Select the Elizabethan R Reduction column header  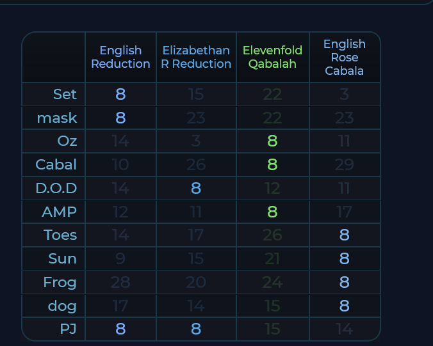[196, 57]
